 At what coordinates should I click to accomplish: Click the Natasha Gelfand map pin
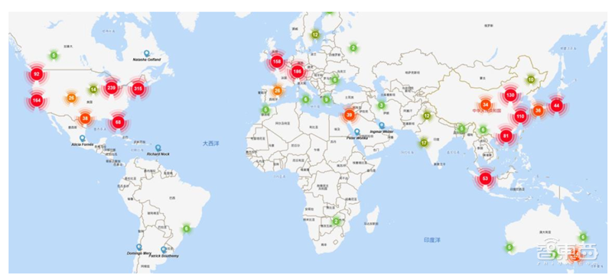[146, 53]
